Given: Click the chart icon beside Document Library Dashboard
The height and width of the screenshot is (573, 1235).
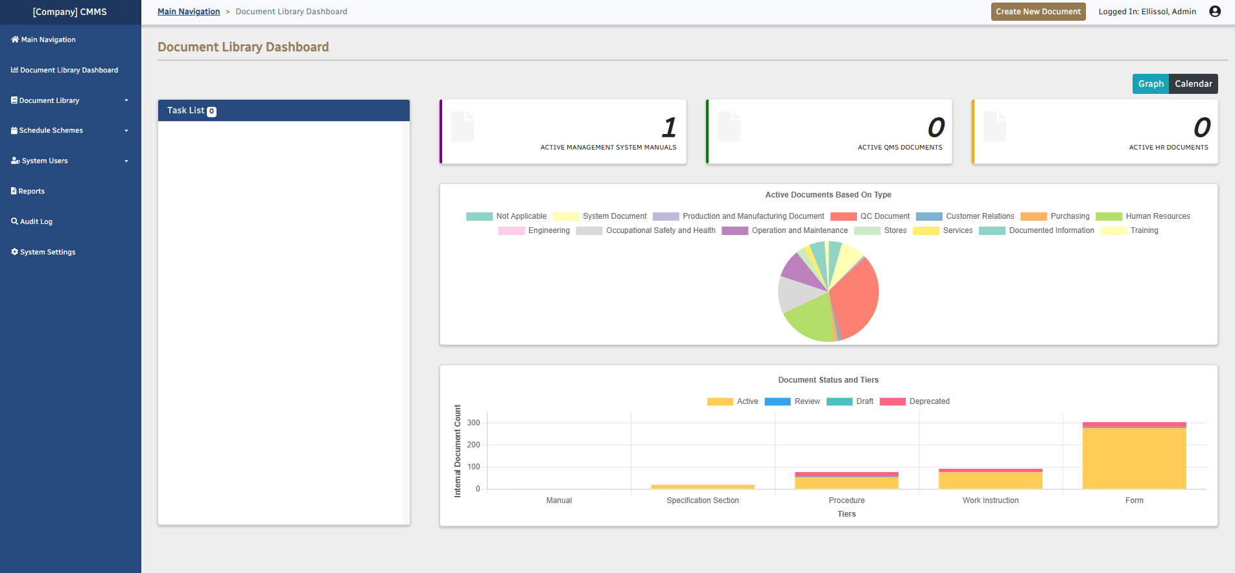Looking at the screenshot, I should [x=15, y=70].
